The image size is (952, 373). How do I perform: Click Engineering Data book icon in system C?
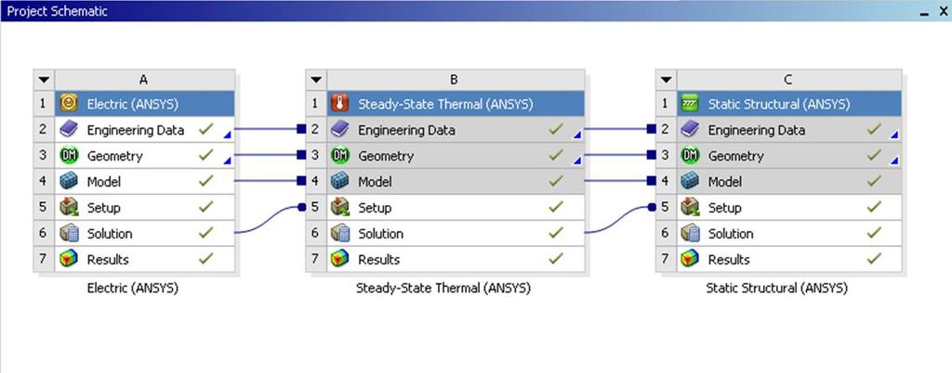(x=690, y=130)
